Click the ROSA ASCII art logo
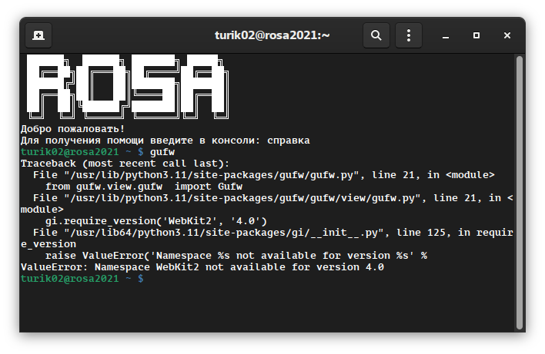 128,87
